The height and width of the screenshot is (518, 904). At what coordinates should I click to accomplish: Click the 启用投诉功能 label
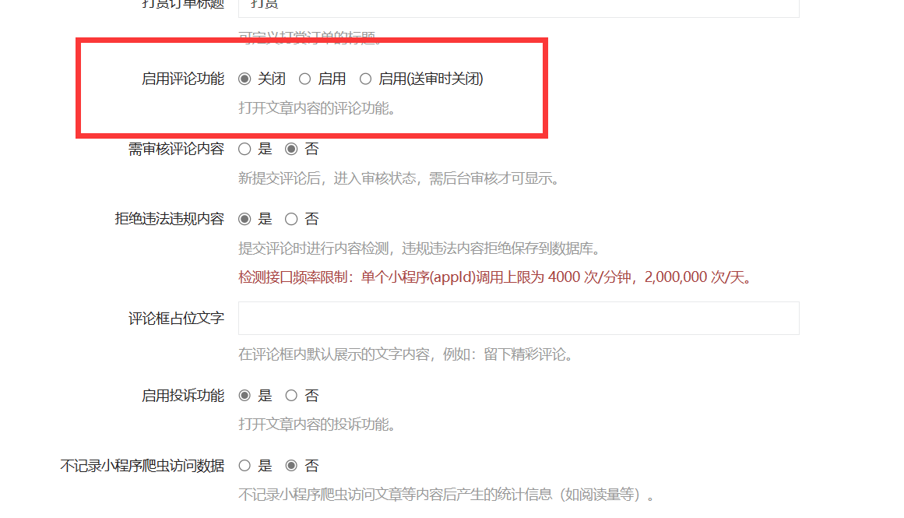pyautogui.click(x=183, y=395)
